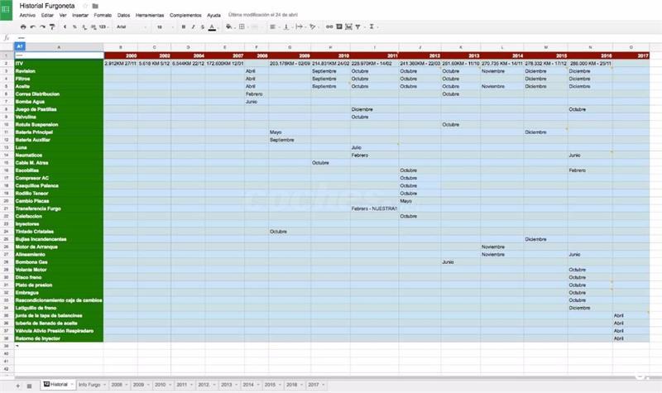Open the 123 number format dropdown
The image size is (662, 393).
pyautogui.click(x=102, y=26)
